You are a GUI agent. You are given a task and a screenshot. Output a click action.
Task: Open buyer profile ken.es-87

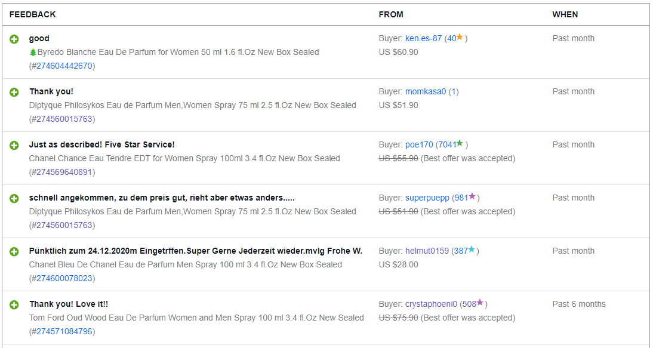tap(423, 38)
